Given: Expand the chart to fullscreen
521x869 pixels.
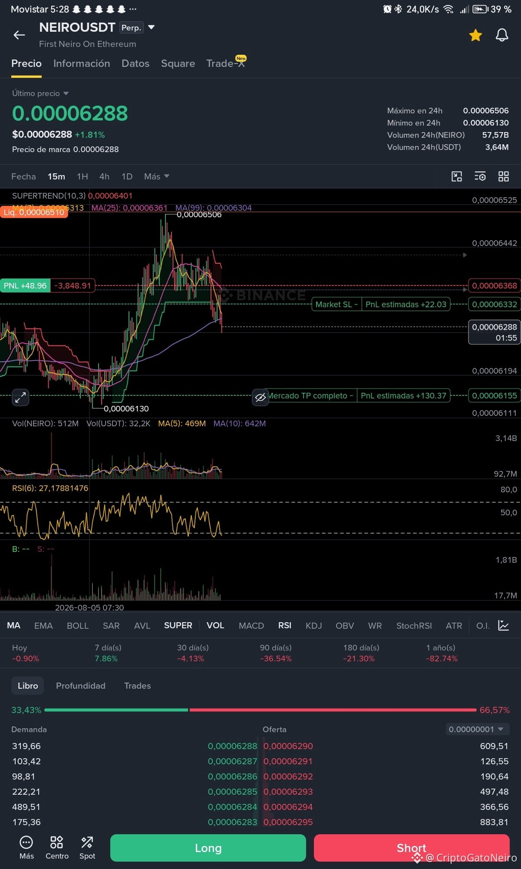Looking at the screenshot, I should [x=20, y=397].
